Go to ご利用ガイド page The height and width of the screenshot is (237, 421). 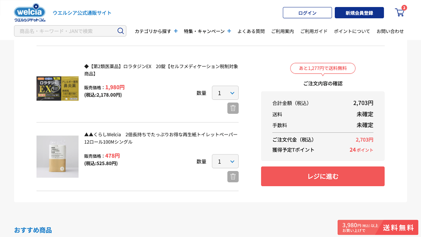click(314, 31)
